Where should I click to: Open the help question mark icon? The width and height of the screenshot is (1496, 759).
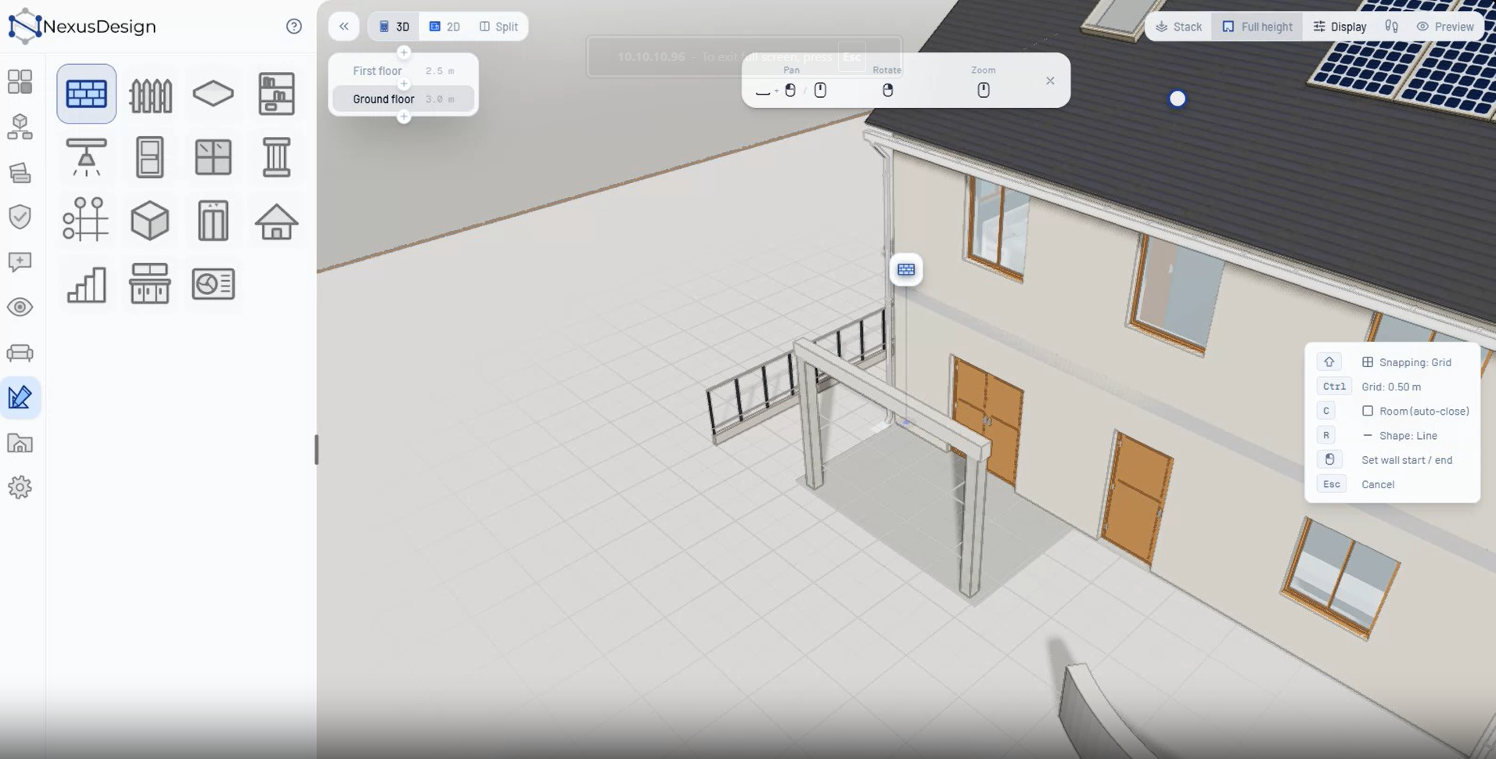[x=294, y=27]
